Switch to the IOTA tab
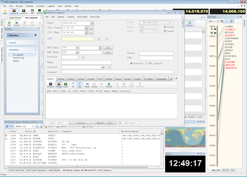This screenshot has height=177, width=247. [x=100, y=79]
